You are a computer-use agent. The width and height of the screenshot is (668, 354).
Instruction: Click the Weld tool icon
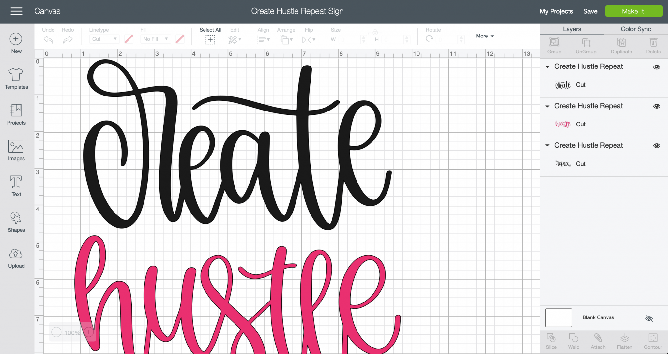point(573,338)
